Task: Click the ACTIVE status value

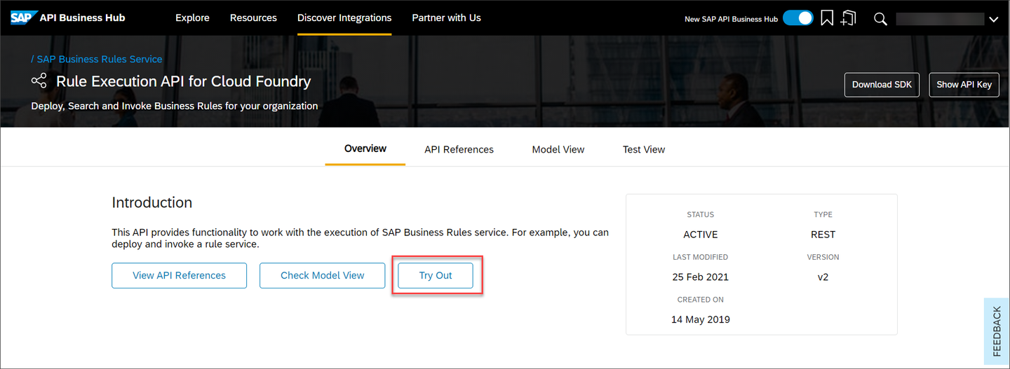Action: [x=701, y=235]
